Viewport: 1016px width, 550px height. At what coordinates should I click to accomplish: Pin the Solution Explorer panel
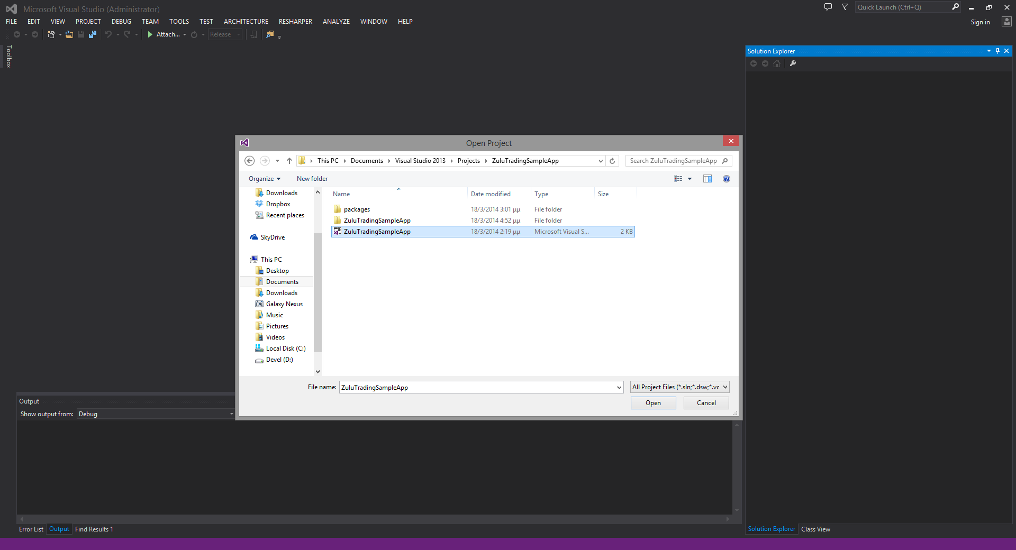(x=997, y=51)
